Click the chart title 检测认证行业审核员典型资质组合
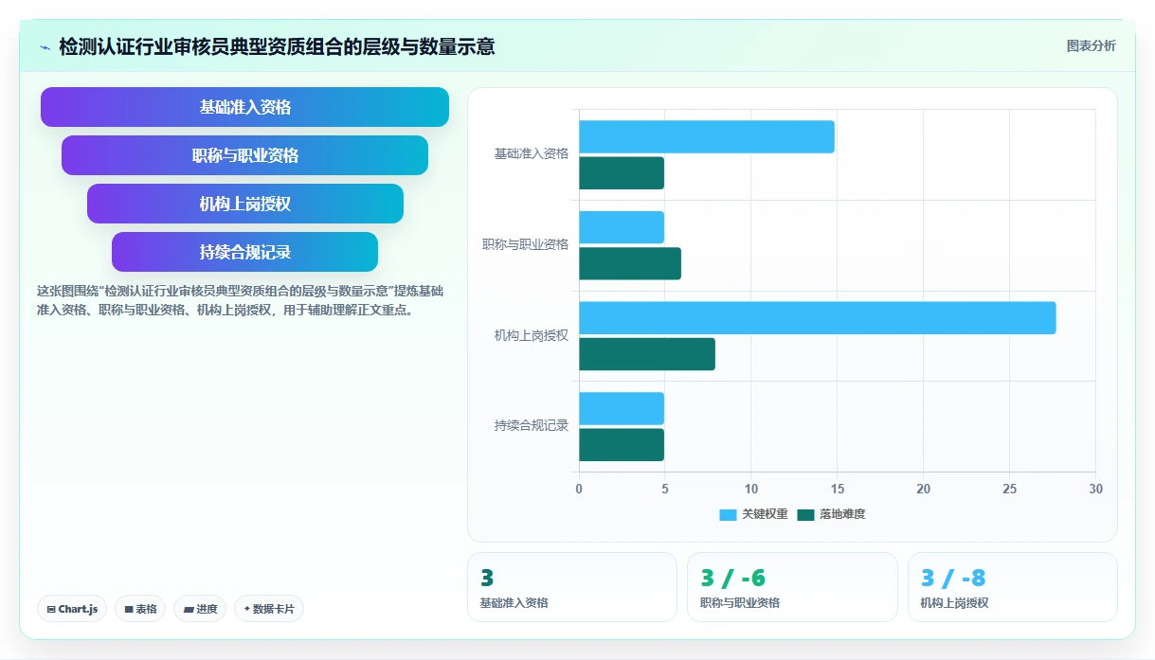The width and height of the screenshot is (1155, 660). coord(277,46)
